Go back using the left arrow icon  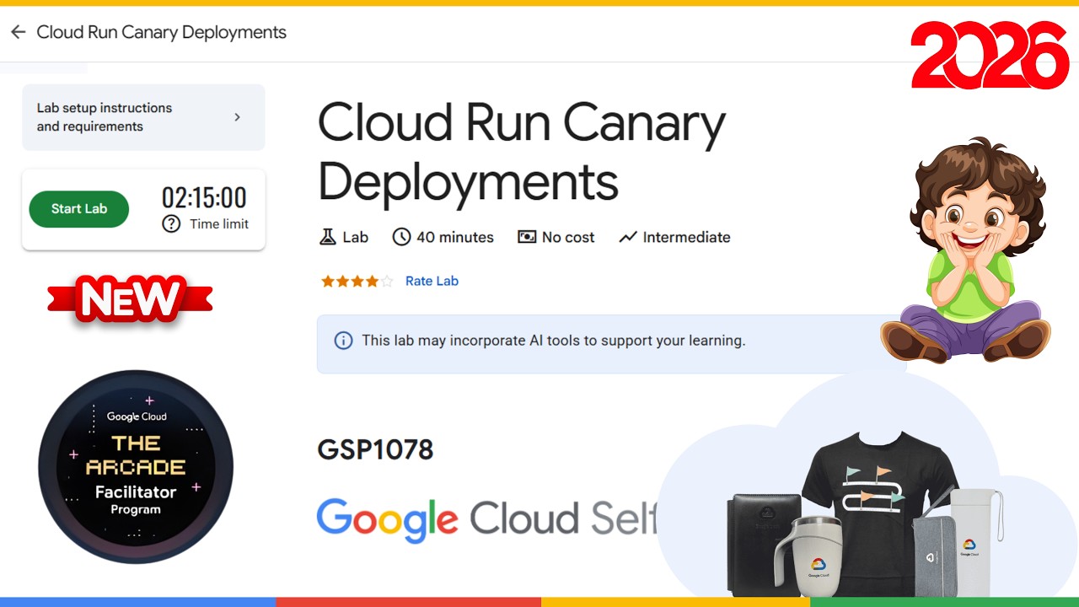[x=18, y=32]
